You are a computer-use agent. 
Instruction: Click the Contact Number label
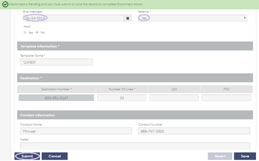pyautogui.click(x=150, y=124)
